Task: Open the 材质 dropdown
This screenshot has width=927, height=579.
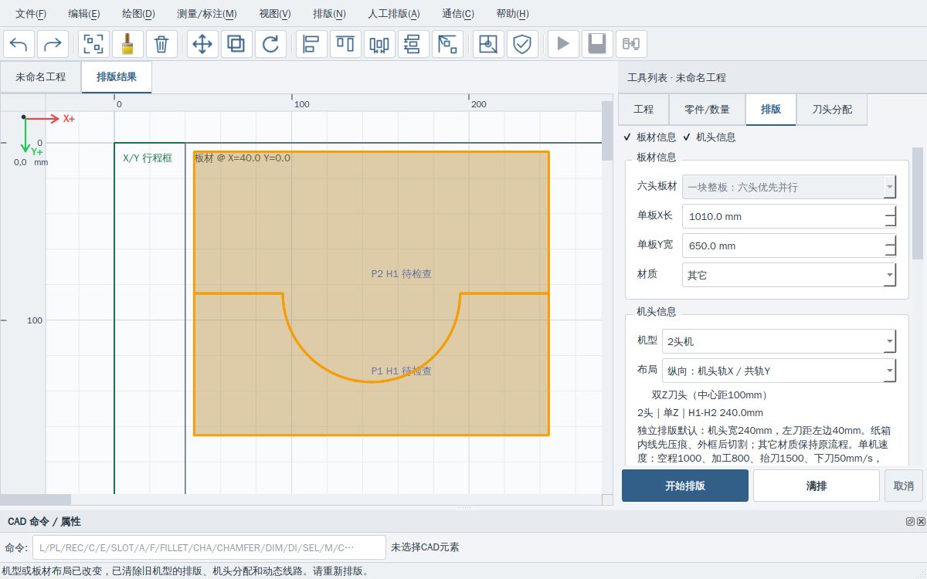Action: click(x=789, y=275)
